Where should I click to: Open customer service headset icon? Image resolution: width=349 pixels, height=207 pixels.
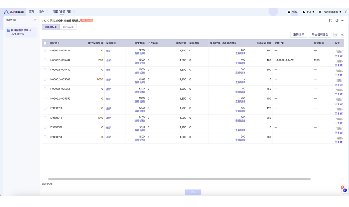[337, 21]
